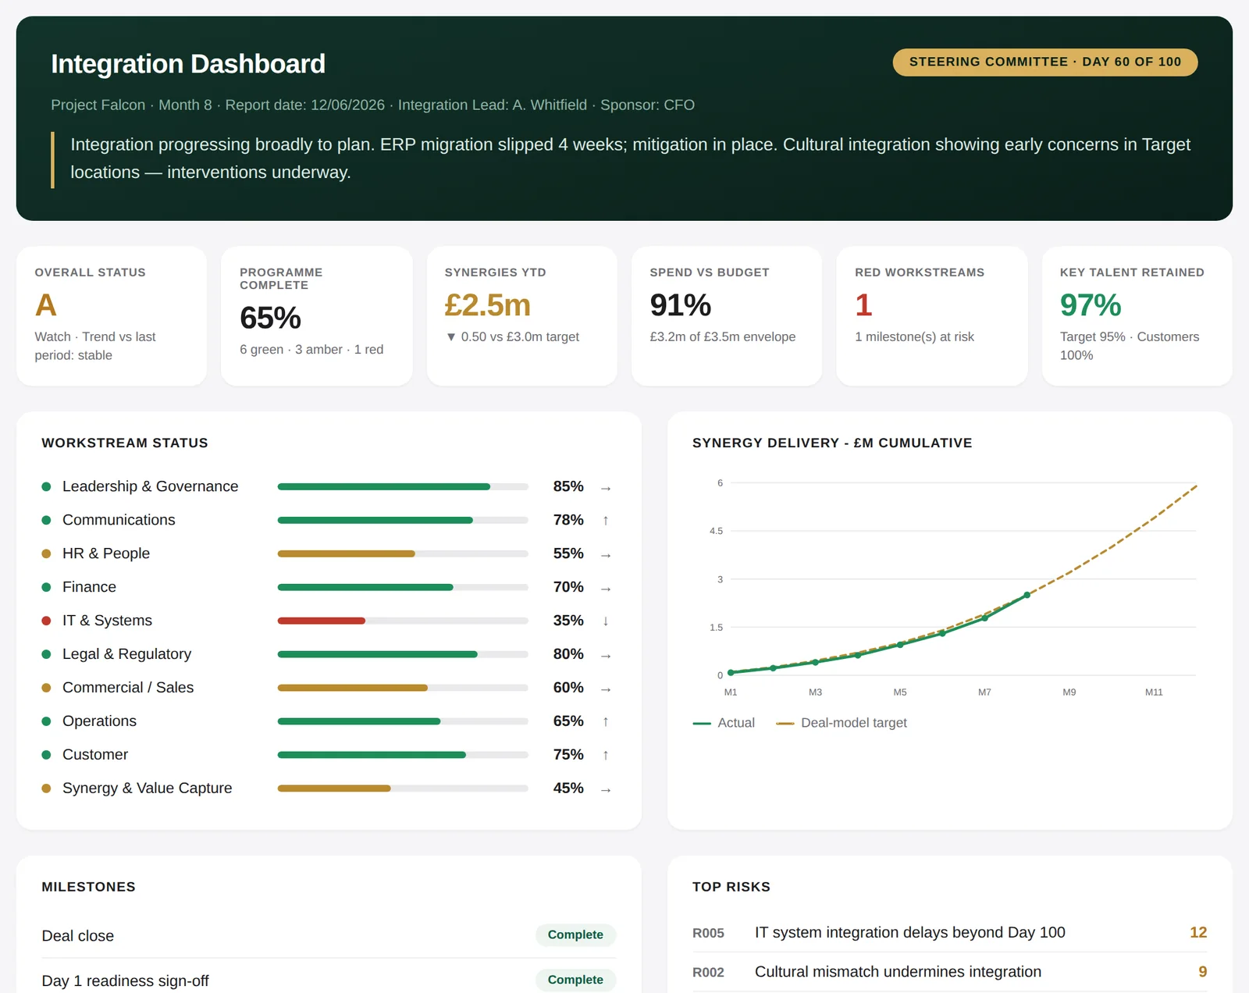Click the flat trend arrow on Legal & Regulatory row
This screenshot has width=1249, height=993.
click(606, 656)
